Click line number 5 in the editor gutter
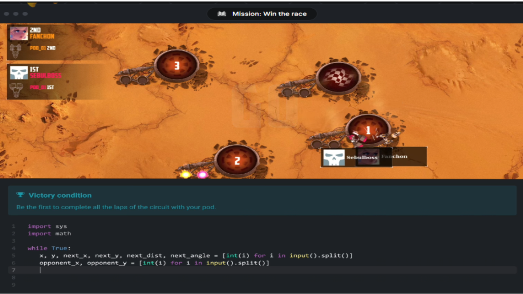Viewport: 523px width, 294px height. (13, 255)
